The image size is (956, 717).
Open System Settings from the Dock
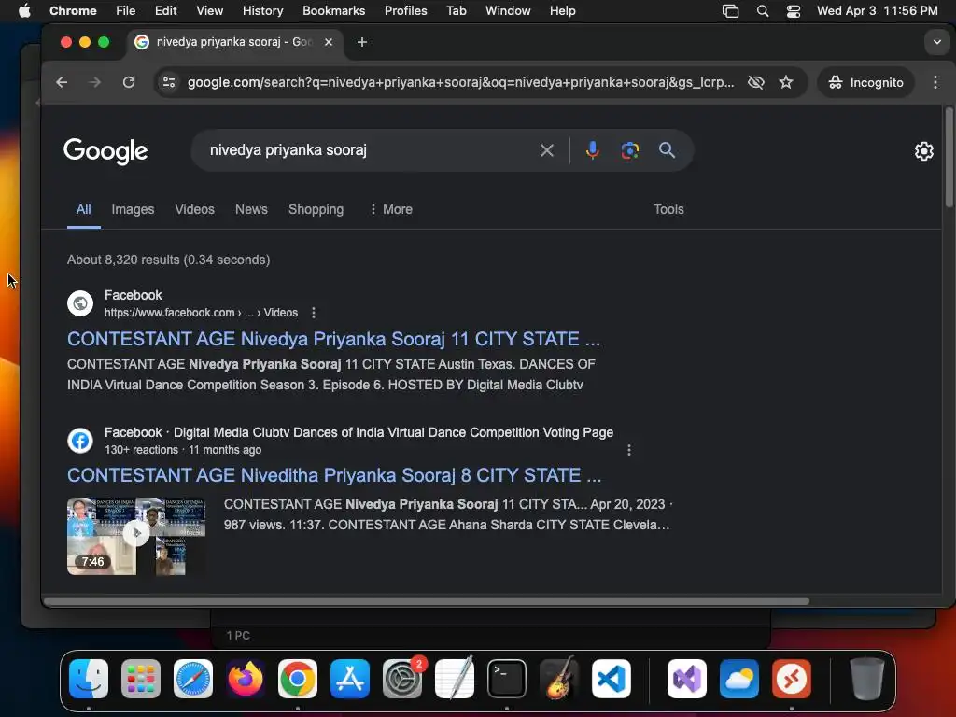coord(402,679)
